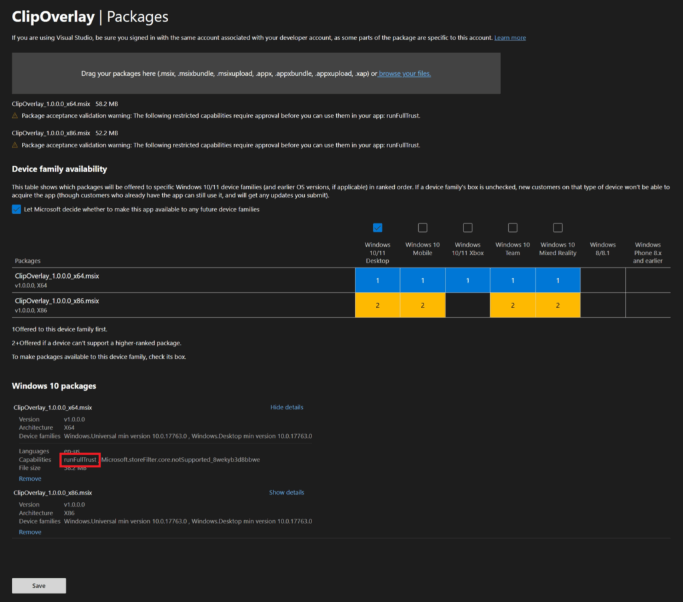This screenshot has height=602, width=683.
Task: Click x64 Device families version text in details
Action: pos(188,436)
